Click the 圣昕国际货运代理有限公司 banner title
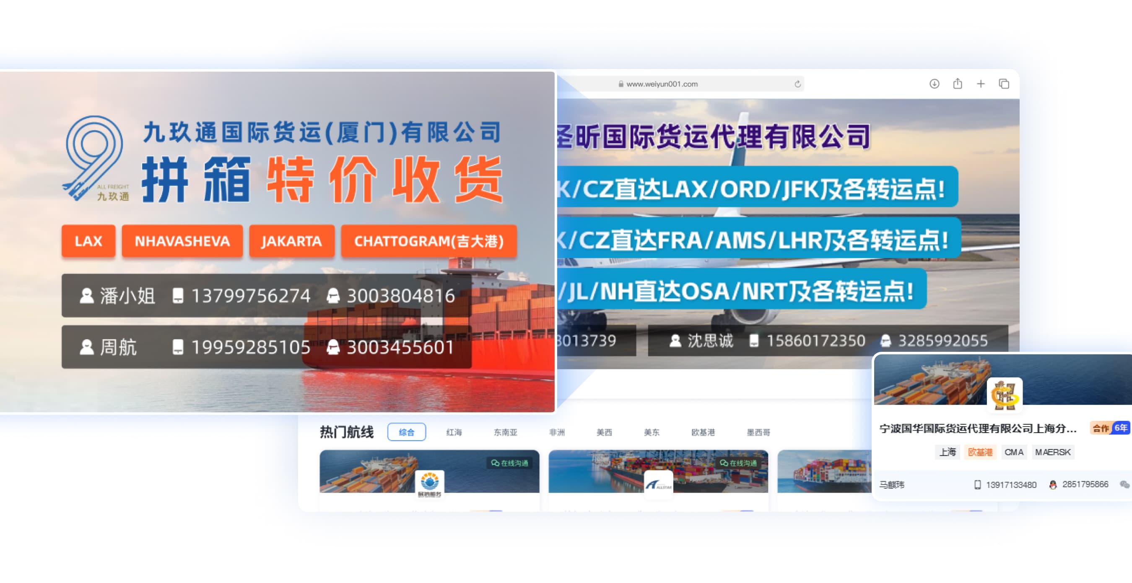This screenshot has width=1132, height=583. (714, 137)
